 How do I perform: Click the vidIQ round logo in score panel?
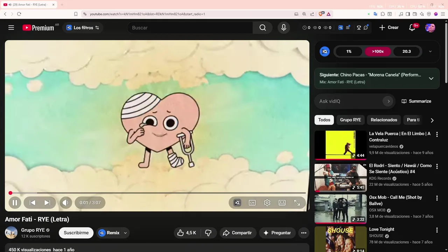(x=325, y=51)
